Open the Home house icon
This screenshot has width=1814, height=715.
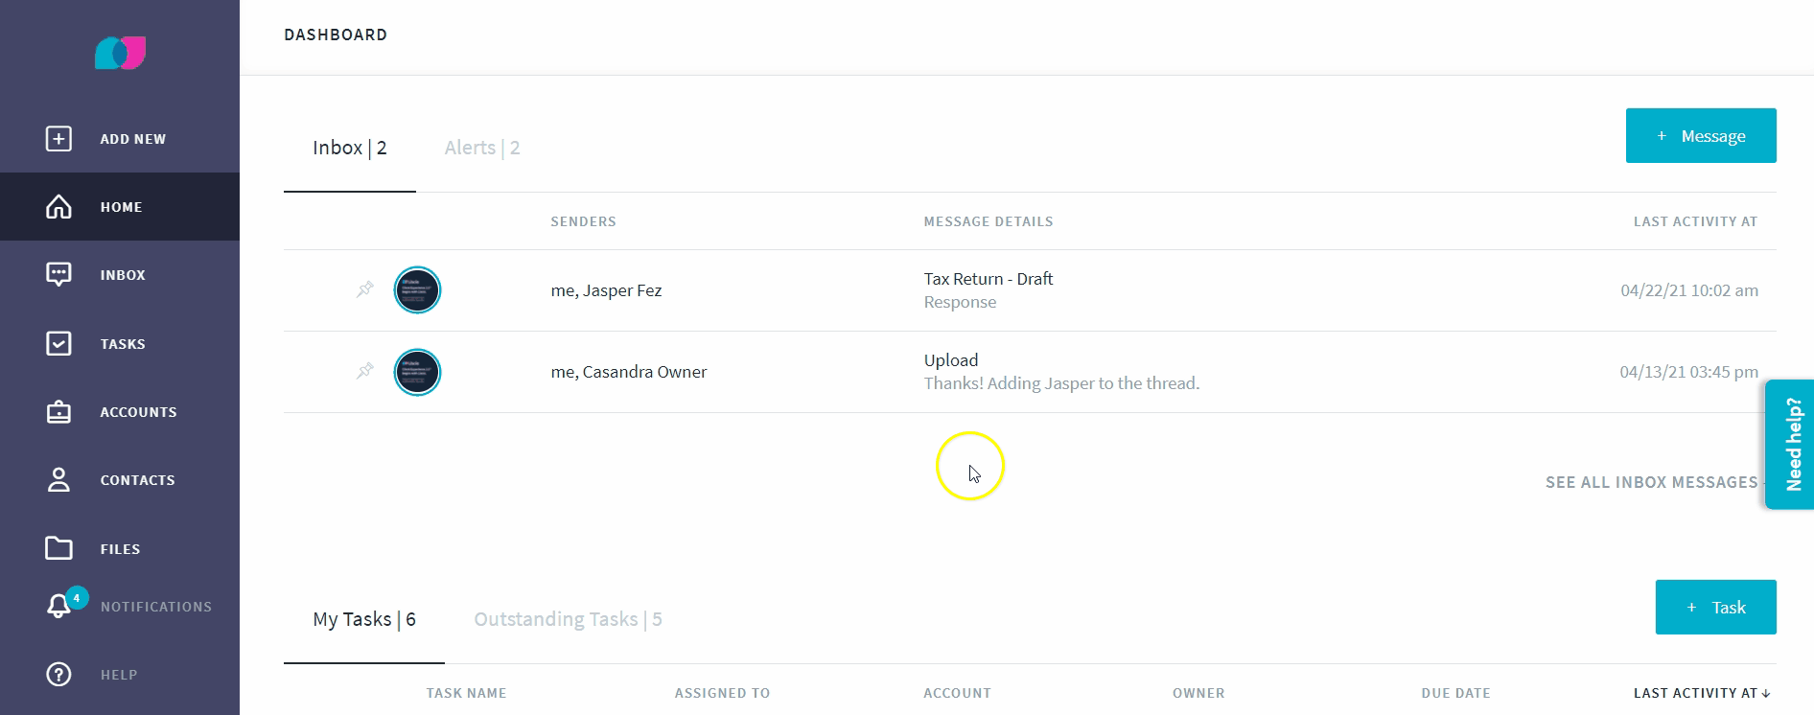point(58,207)
